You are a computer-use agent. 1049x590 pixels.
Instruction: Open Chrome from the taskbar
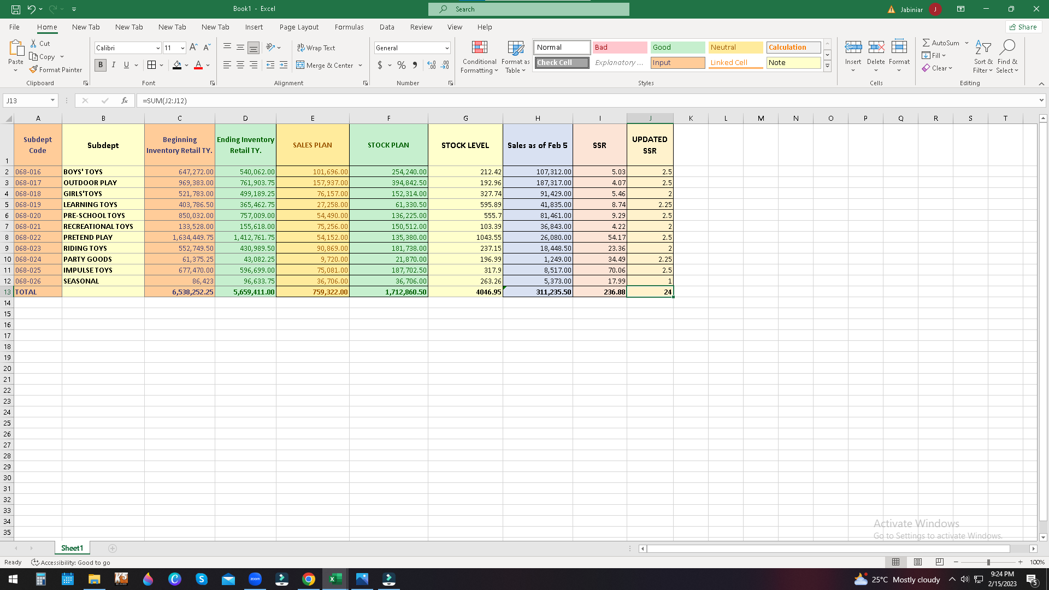click(309, 579)
